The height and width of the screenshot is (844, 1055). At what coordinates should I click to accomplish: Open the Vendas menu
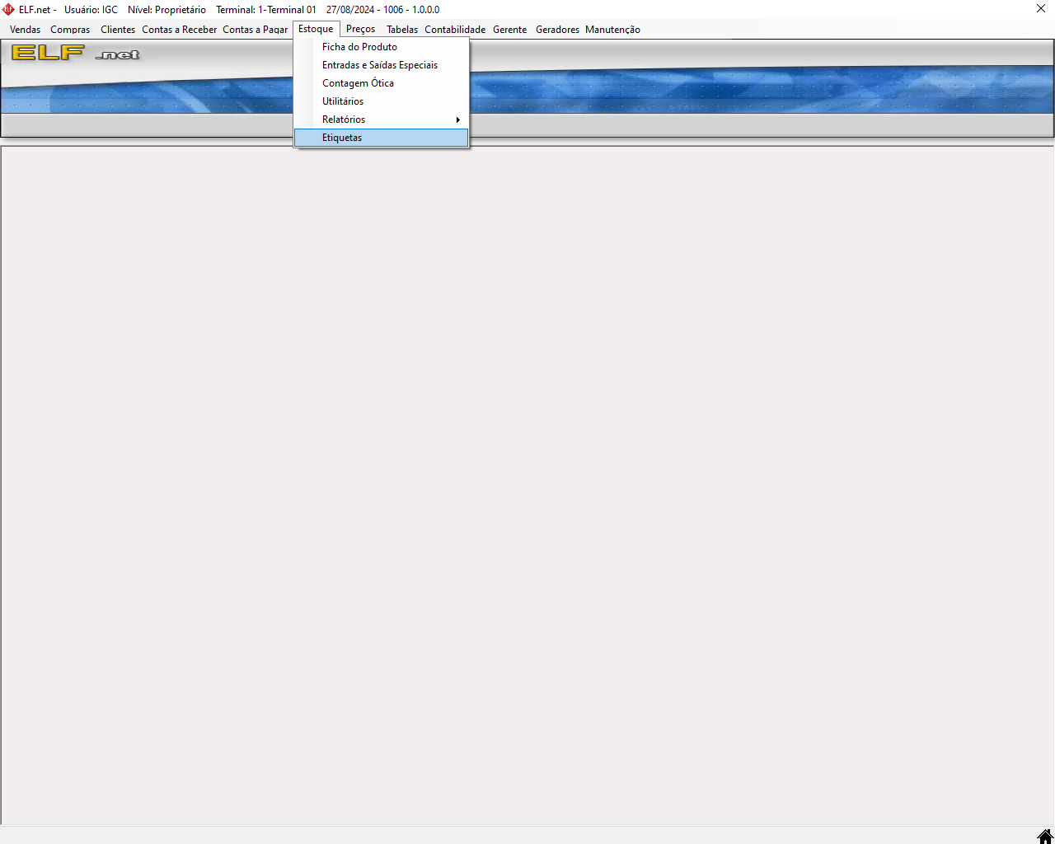point(25,30)
